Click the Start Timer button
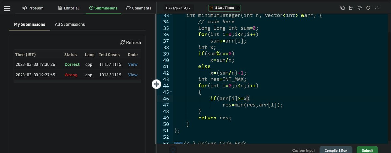Screen dimensions: 391x153 225,7
